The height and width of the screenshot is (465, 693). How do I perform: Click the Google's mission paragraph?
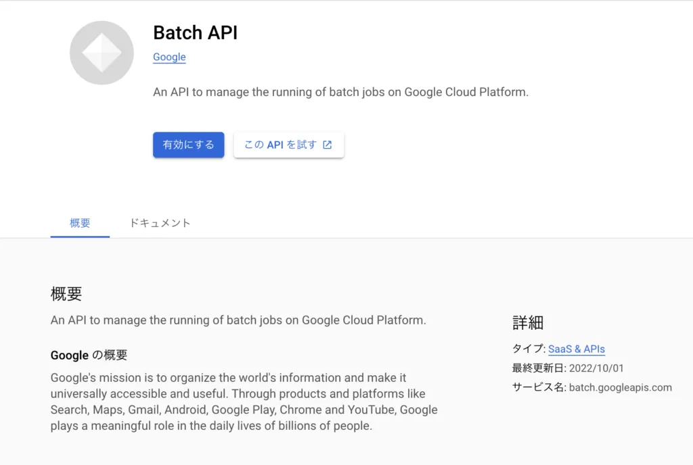(244, 401)
